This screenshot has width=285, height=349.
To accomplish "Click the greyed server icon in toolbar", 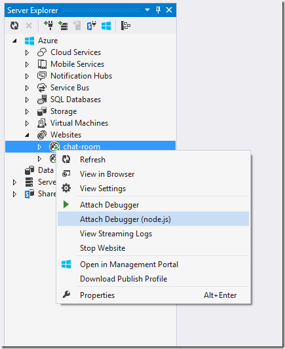I will point(77,26).
